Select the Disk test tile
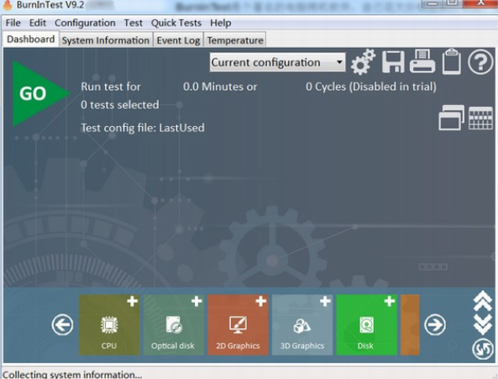The width and height of the screenshot is (498, 379). tap(366, 324)
